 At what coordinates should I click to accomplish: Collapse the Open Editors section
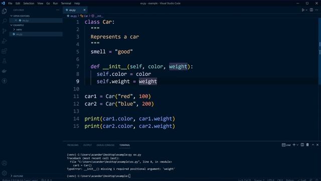click(x=20, y=16)
